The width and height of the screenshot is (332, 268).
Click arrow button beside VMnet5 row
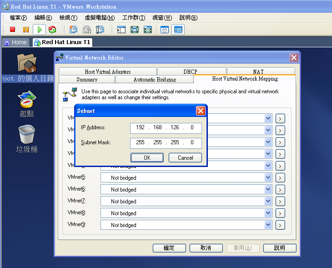click(280, 178)
